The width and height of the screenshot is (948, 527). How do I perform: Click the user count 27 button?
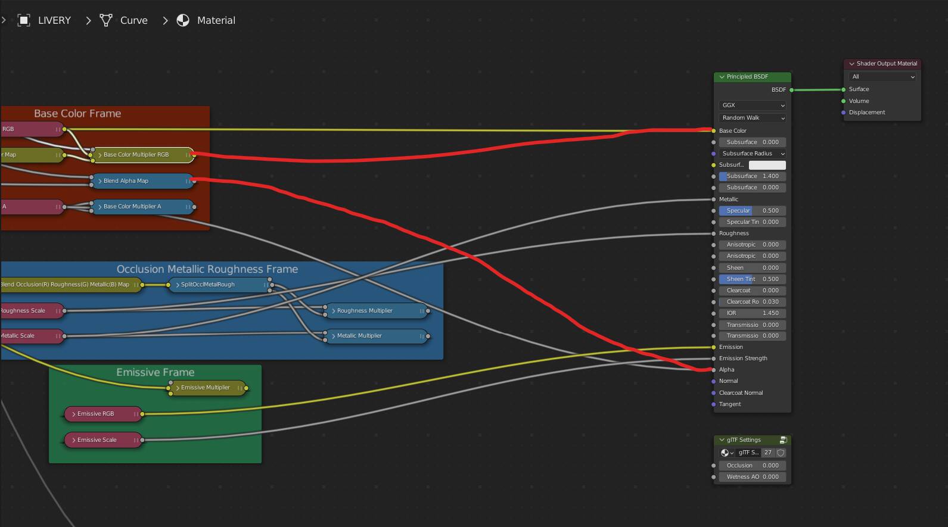[x=768, y=453]
